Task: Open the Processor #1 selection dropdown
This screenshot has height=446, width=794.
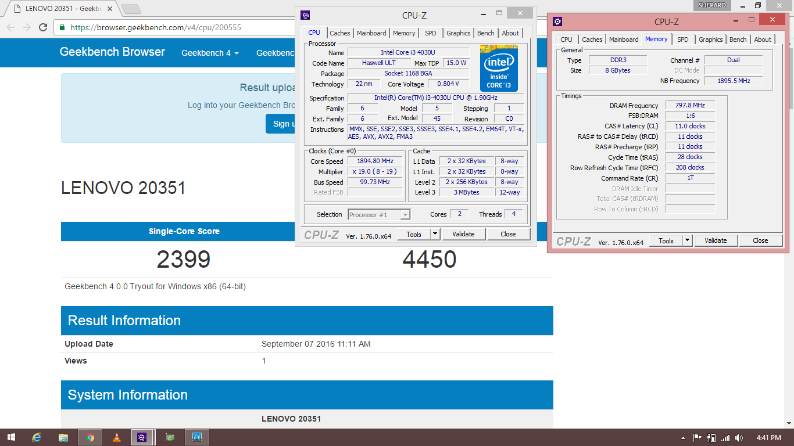Action: point(379,215)
